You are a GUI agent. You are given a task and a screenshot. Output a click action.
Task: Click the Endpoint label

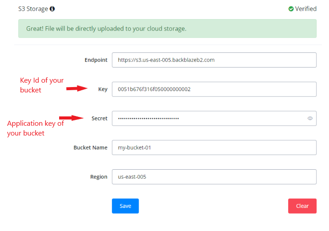point(96,60)
